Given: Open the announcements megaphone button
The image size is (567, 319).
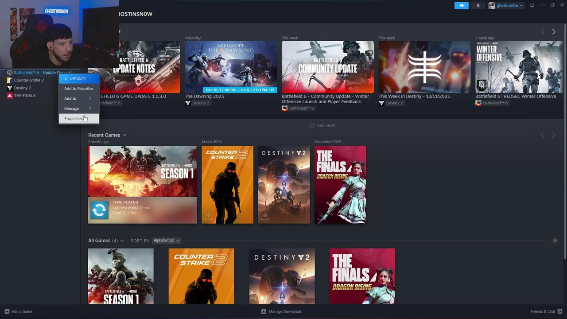Looking at the screenshot, I should [461, 5].
